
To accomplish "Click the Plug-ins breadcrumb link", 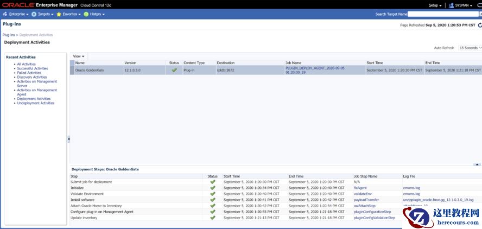I will point(9,35).
